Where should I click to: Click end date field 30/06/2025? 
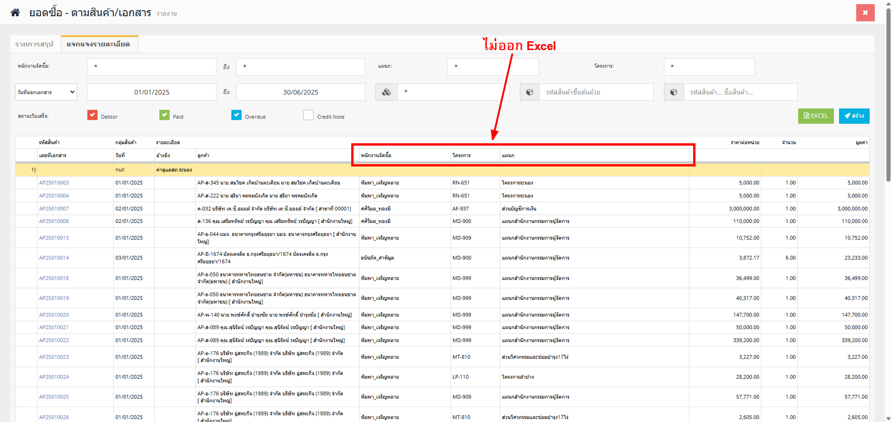pyautogui.click(x=301, y=92)
